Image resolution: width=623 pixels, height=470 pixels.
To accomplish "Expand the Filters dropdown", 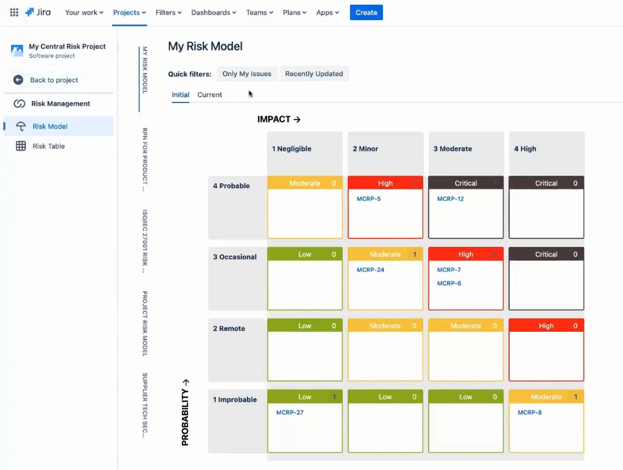I will 167,12.
